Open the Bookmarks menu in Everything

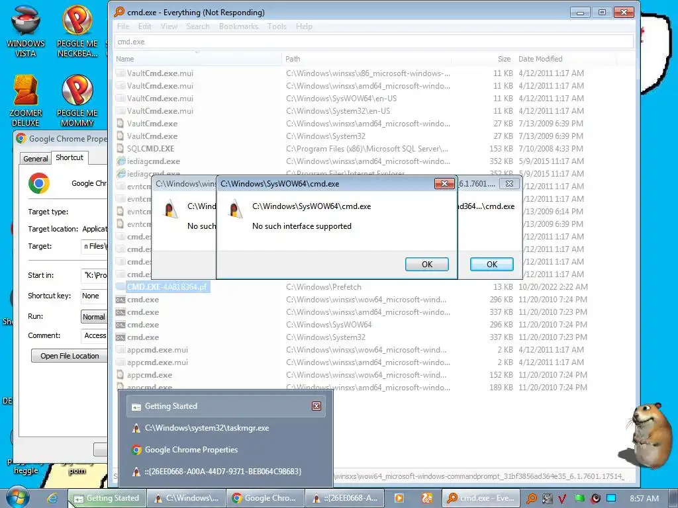[x=238, y=26]
